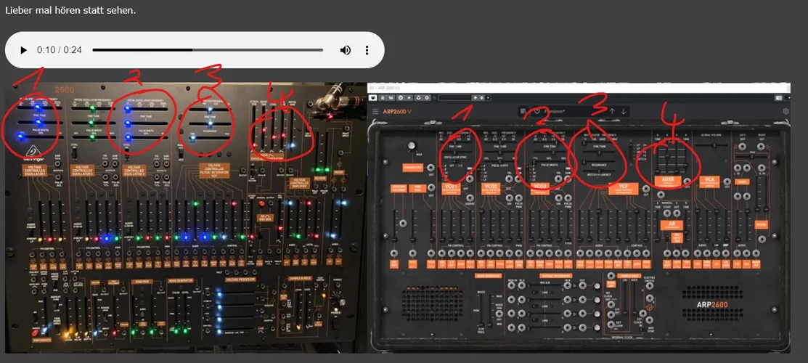Turn the top voltage processor output knob
Screen dimensions: 808x363
[x=597, y=285]
